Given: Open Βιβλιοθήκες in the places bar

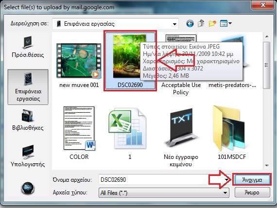Looking at the screenshot, I should pyautogui.click(x=28, y=120).
